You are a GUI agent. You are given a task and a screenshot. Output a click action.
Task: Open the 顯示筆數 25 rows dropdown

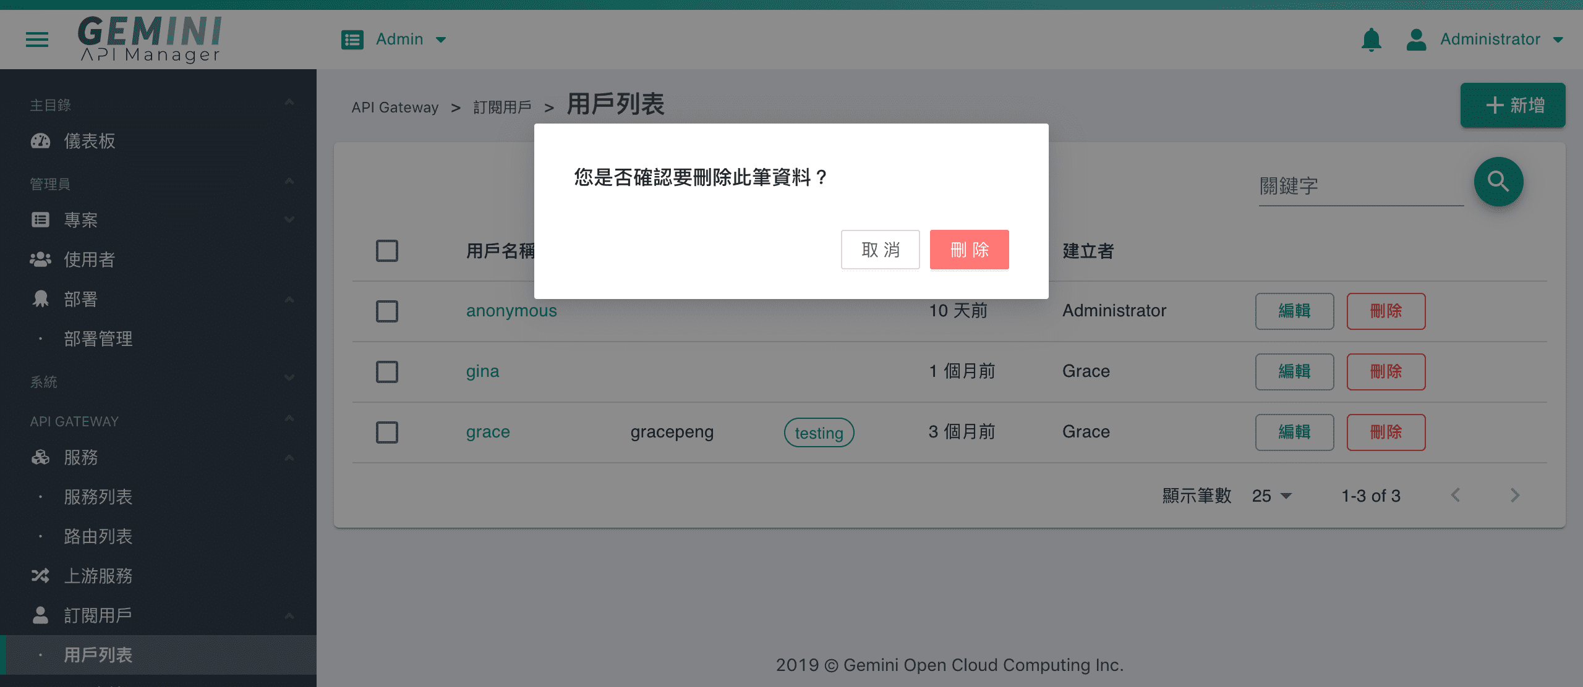pyautogui.click(x=1272, y=495)
